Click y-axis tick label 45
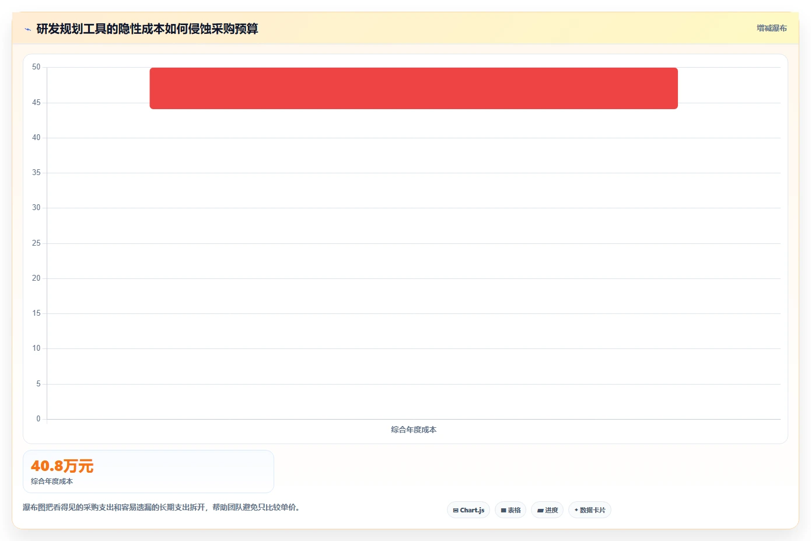This screenshot has width=811, height=541. tap(36, 102)
